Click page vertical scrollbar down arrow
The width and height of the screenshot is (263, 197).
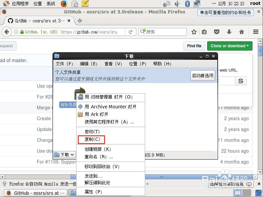click(260, 172)
